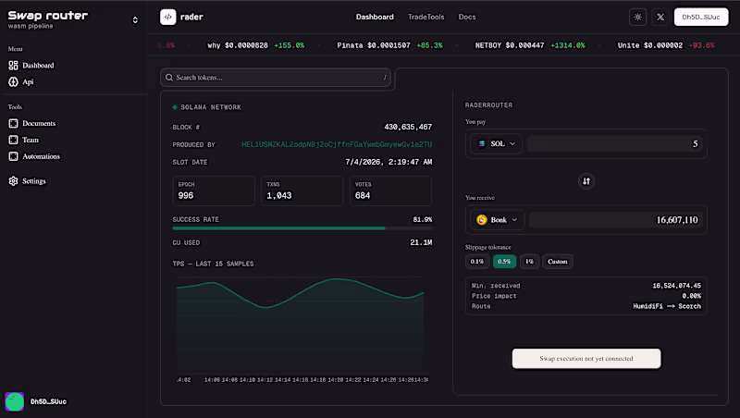The image size is (740, 418).
Task: Click the NETBOY ticker entry
Action: tap(529, 45)
